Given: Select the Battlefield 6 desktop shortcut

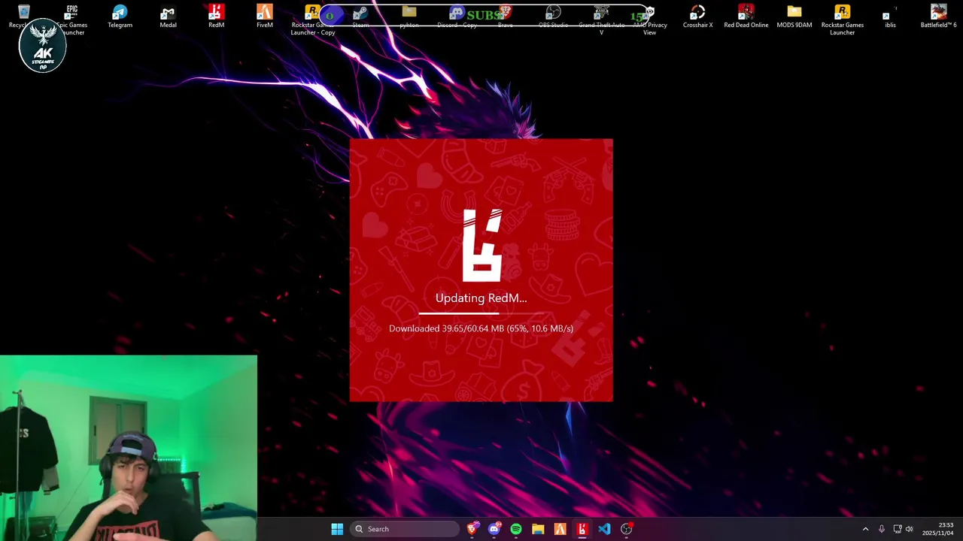Looking at the screenshot, I should (938, 17).
